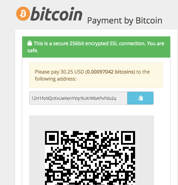Click the 'You are safe.' message text
Image resolution: width=178 pixels, height=185 pixels.
click(96, 47)
